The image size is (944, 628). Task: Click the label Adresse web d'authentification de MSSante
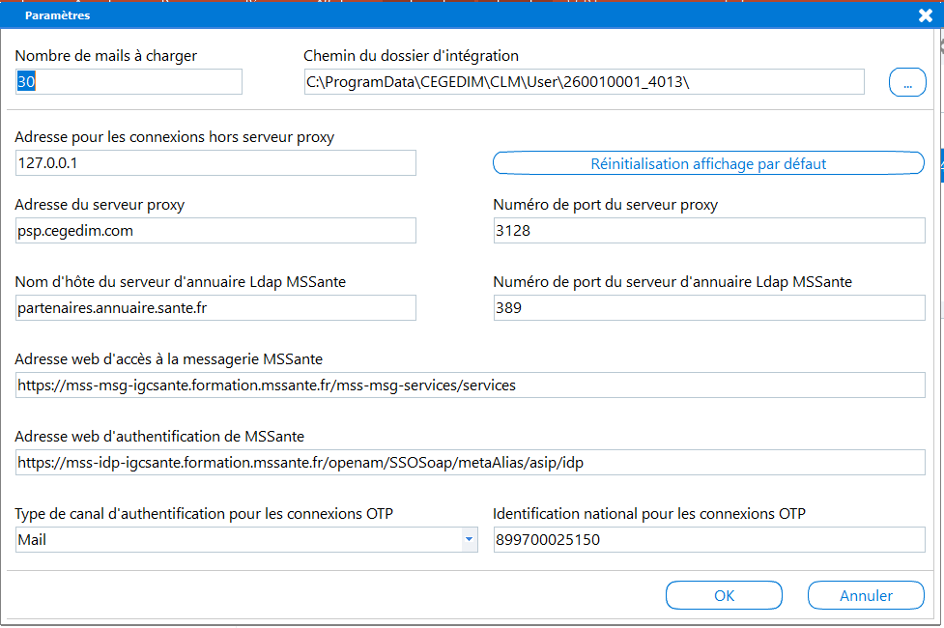pos(159,436)
